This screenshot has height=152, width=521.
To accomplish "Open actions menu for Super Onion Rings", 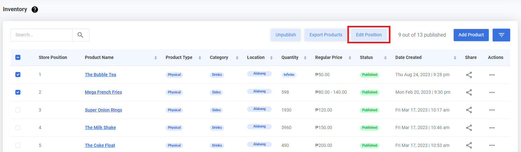I will (x=492, y=110).
